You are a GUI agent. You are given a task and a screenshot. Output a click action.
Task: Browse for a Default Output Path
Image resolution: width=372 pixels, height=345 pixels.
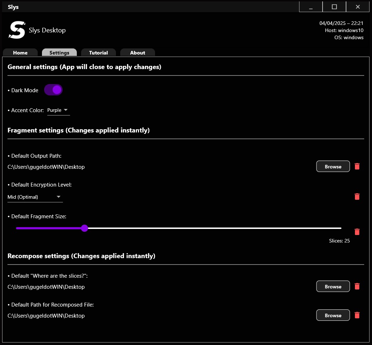point(333,166)
